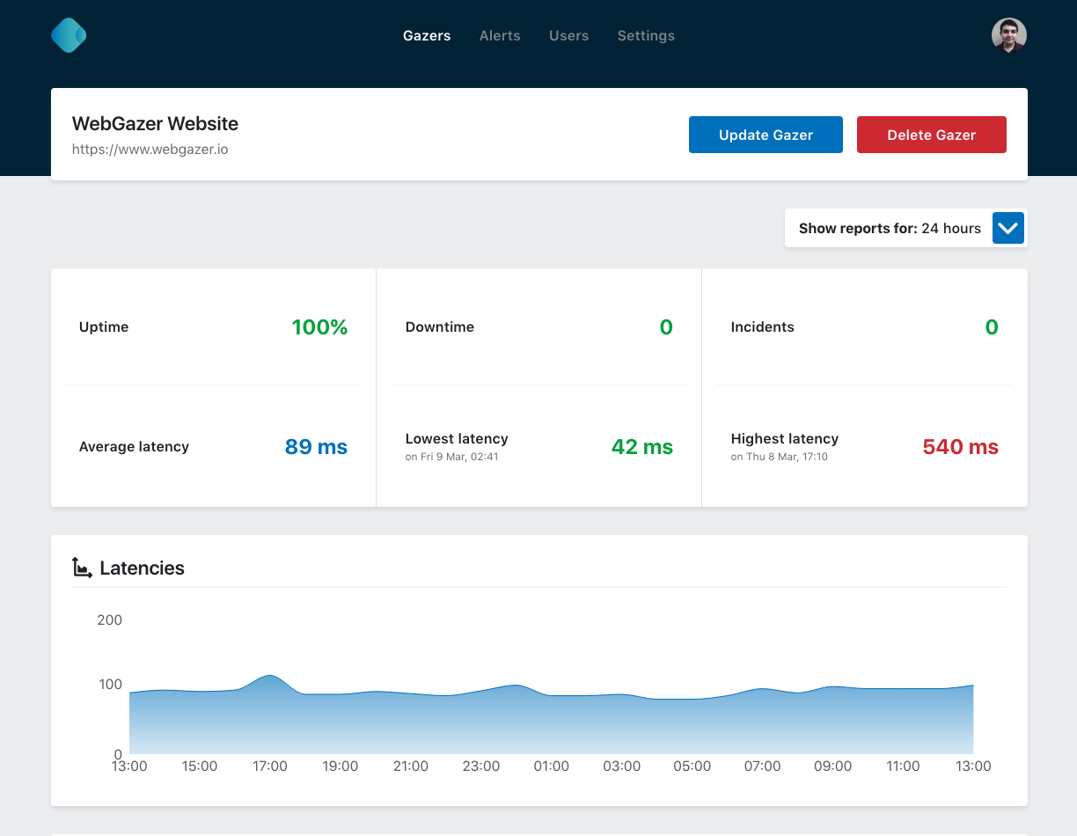The image size is (1077, 836).
Task: Click the 100% Uptime value
Action: point(319,327)
